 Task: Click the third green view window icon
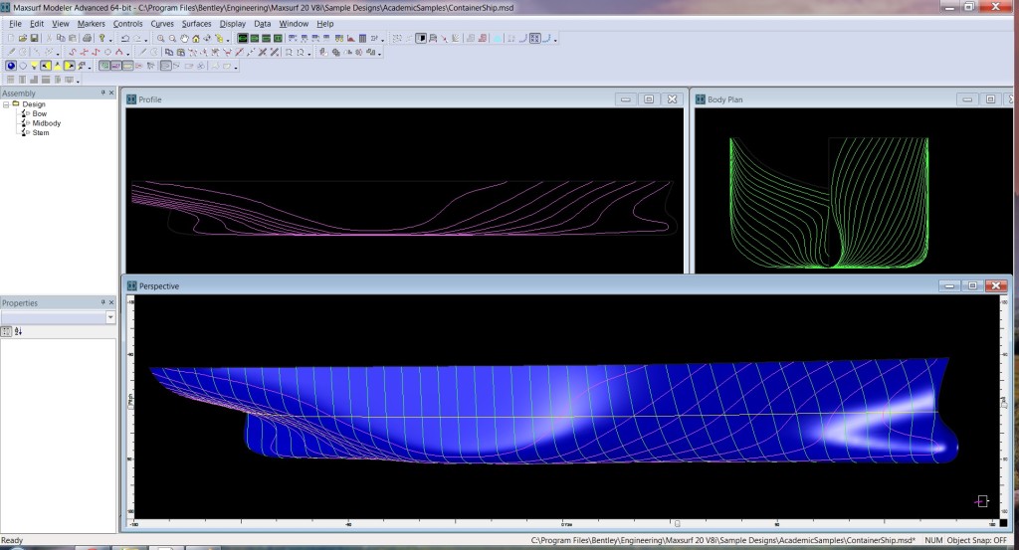click(266, 39)
